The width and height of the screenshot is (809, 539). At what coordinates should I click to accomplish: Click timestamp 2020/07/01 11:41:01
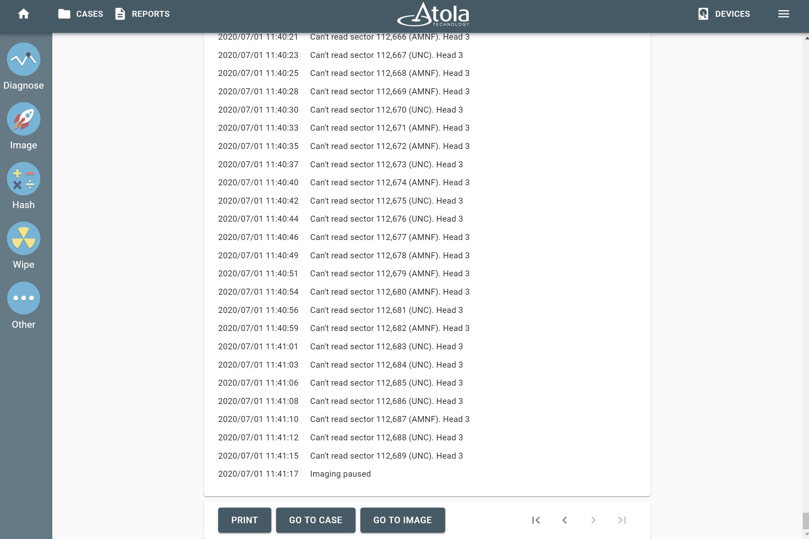(258, 346)
